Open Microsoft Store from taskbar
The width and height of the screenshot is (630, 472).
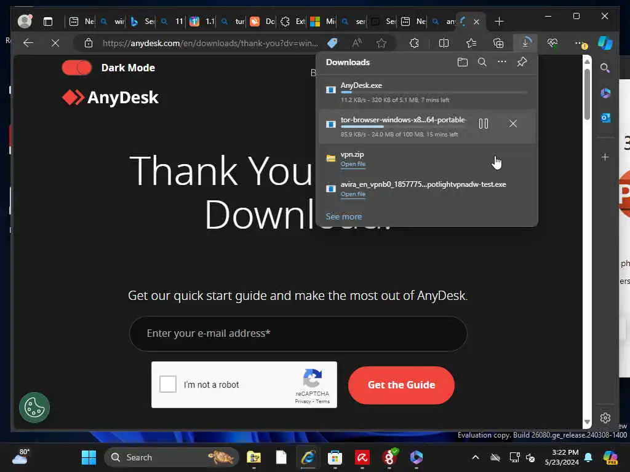[335, 457]
